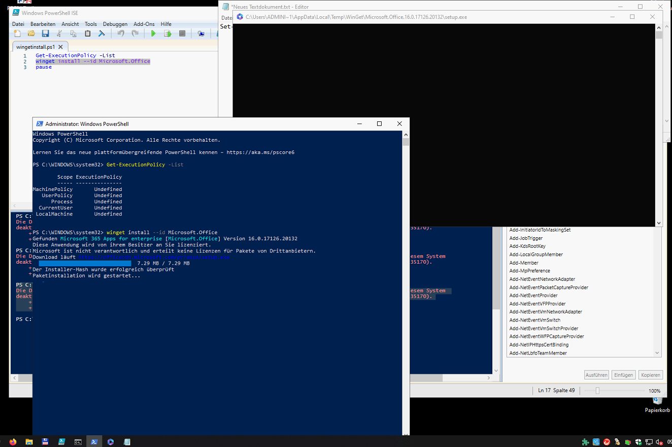Select Add-NetLbfoTeamMember in command list
Screen dimensions: 672x447
(538, 353)
